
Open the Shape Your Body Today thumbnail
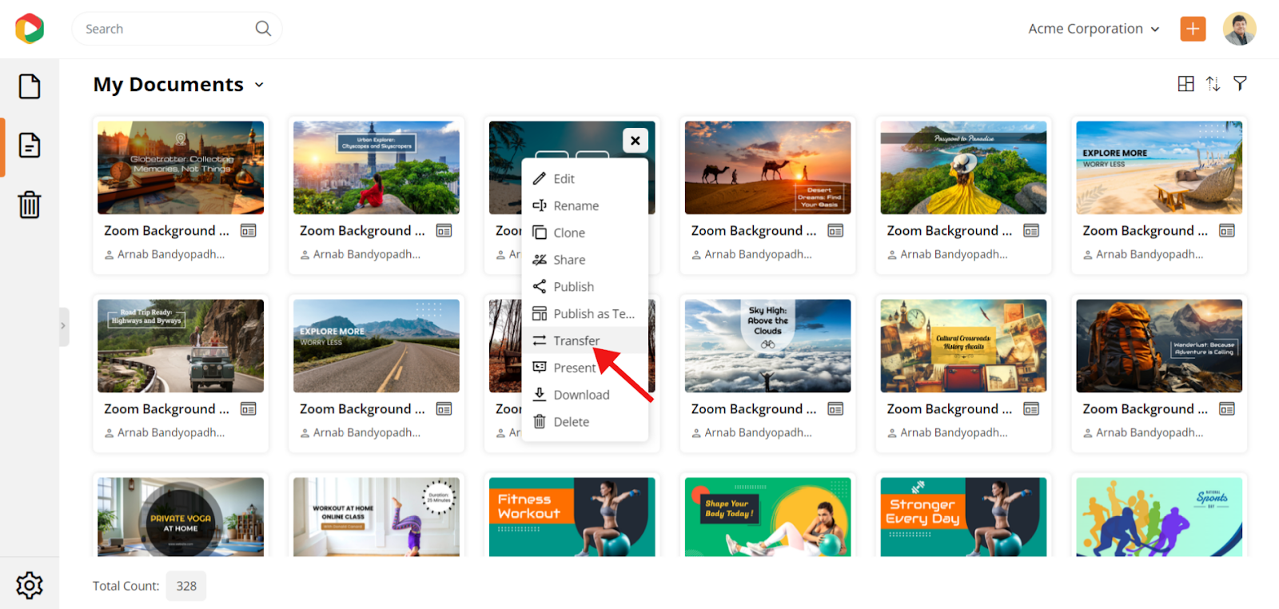point(767,517)
